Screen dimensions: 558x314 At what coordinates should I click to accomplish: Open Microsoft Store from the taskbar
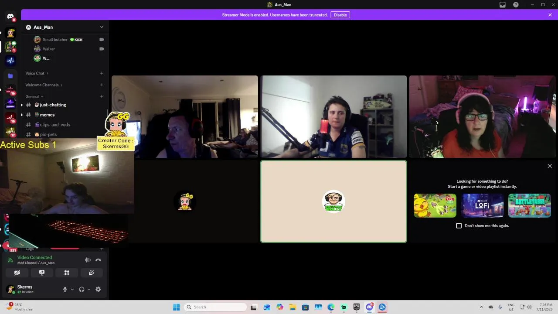pos(305,307)
